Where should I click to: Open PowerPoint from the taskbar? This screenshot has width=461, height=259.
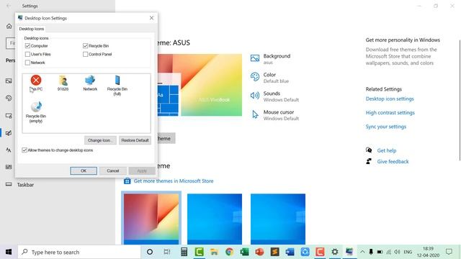click(259, 252)
